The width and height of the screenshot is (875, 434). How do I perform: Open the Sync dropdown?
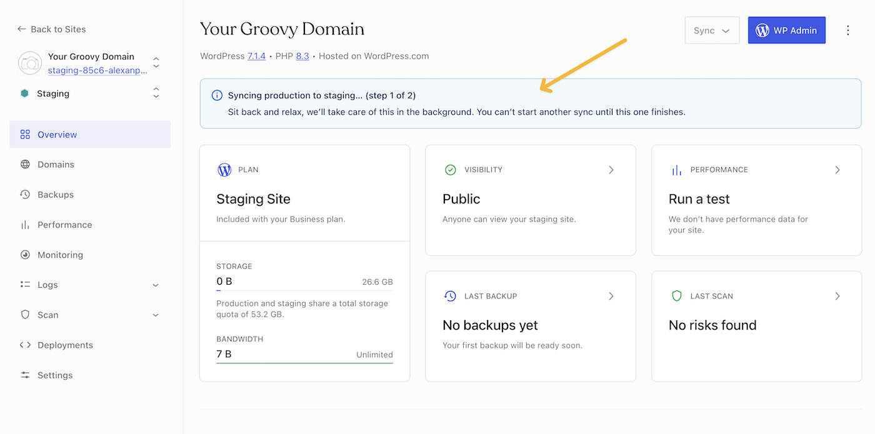pyautogui.click(x=712, y=30)
